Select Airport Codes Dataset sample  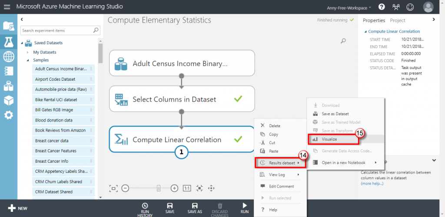63,79
